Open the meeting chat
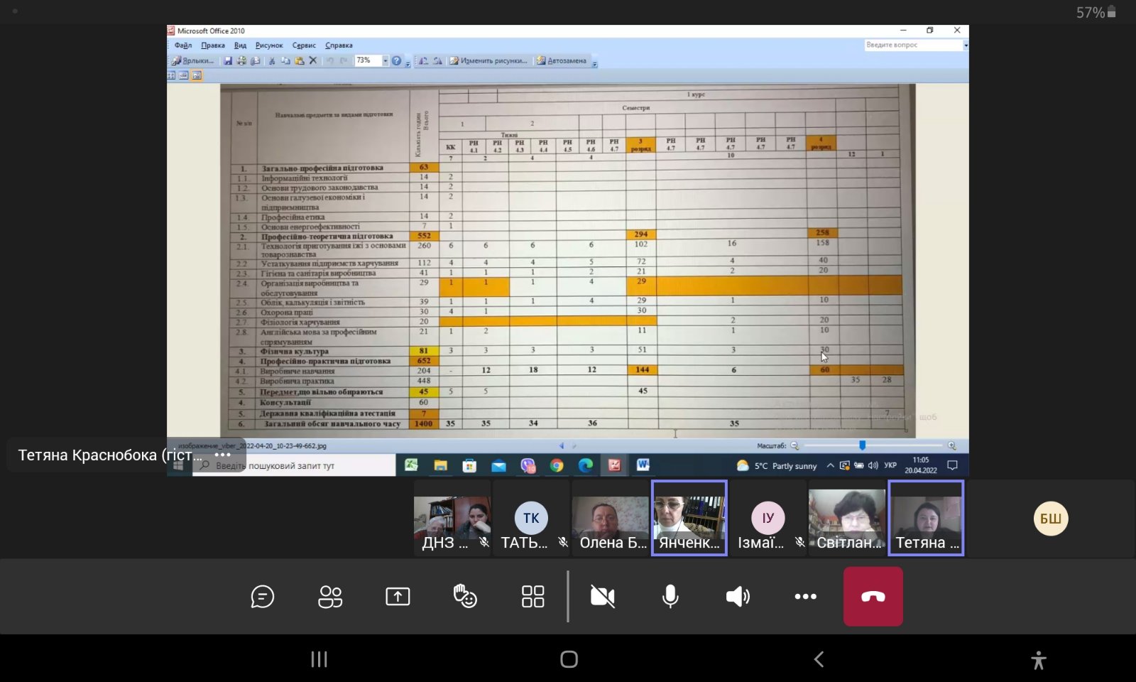This screenshot has height=682, width=1136. pyautogui.click(x=262, y=597)
